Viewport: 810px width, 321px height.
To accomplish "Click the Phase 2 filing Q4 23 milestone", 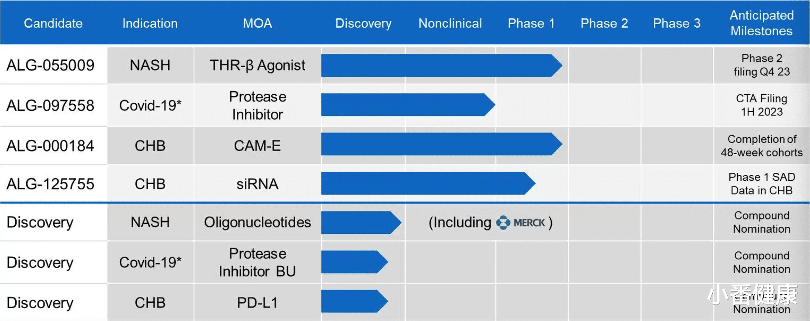I will (762, 65).
